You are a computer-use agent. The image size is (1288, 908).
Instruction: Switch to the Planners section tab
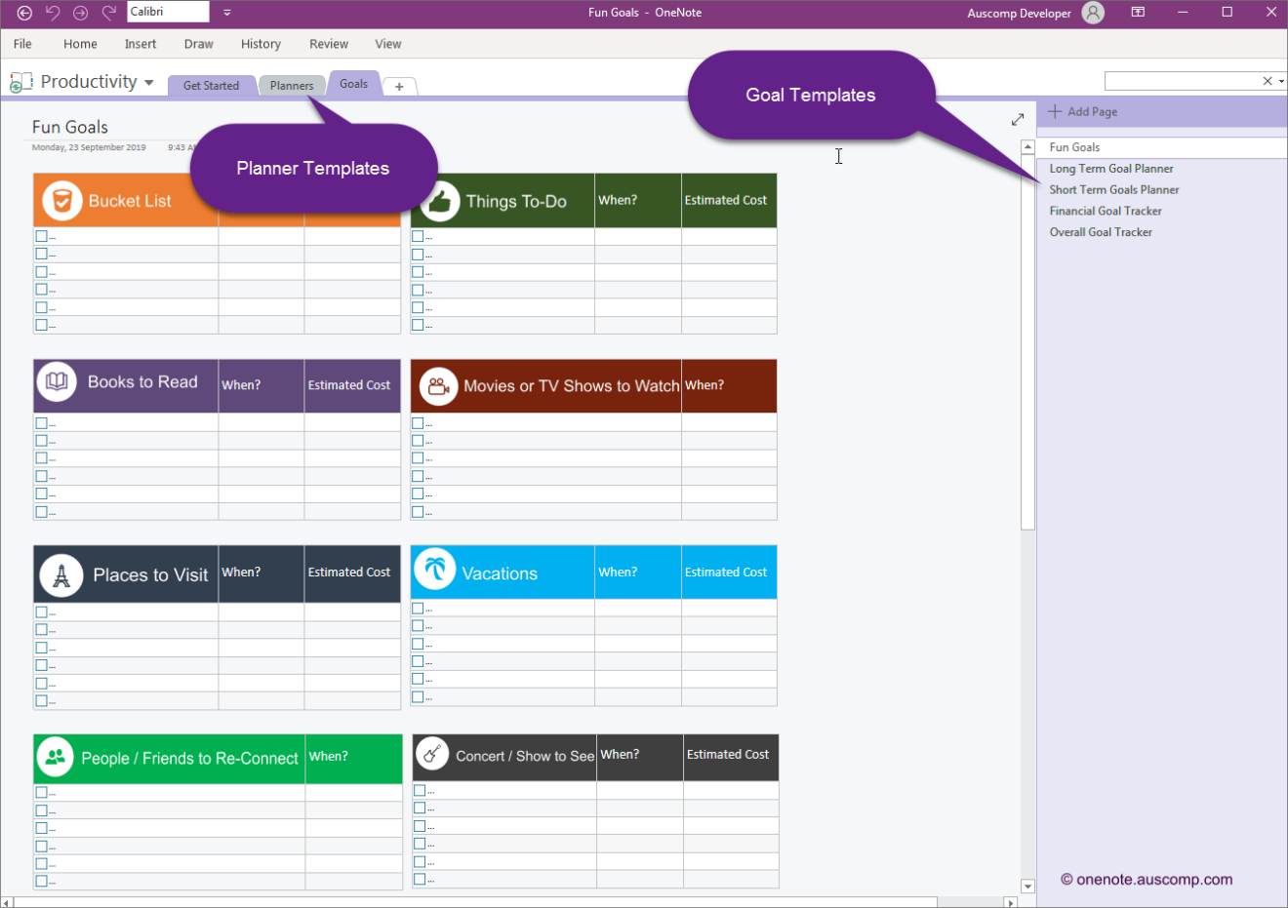coord(292,85)
